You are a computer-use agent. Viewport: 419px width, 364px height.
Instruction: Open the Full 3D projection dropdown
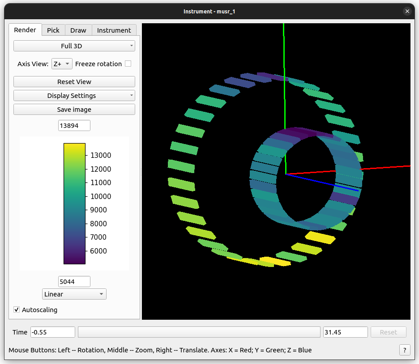[74, 46]
